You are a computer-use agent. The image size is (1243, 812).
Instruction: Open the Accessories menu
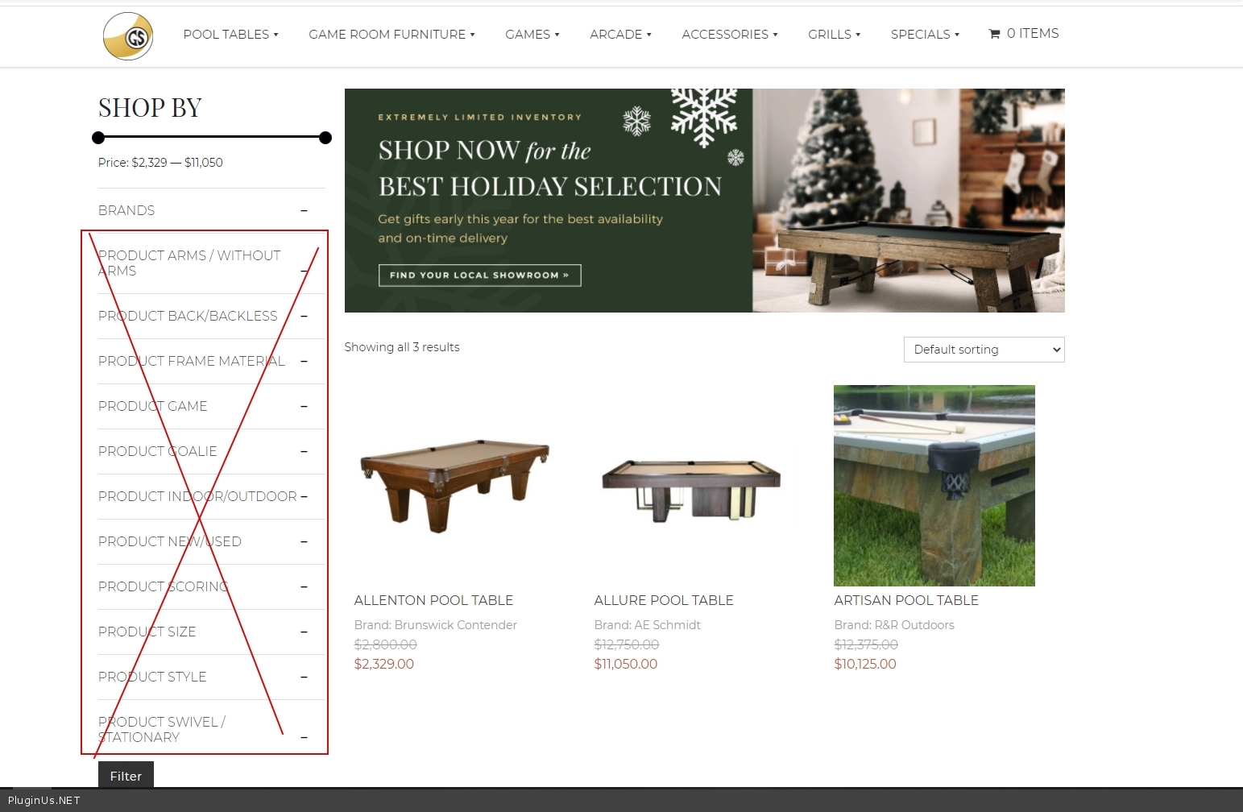[730, 35]
